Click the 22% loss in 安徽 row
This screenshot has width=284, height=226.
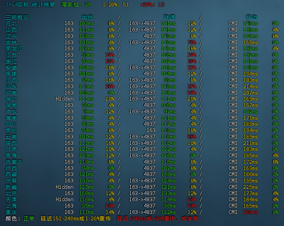click(x=192, y=68)
